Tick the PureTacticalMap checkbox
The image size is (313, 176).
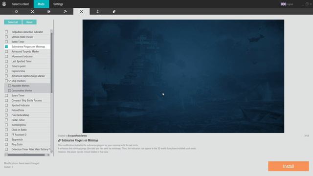tap(6, 115)
